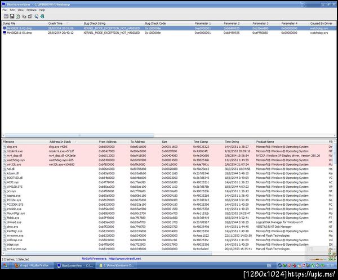Sort by the Crash Time column header

point(65,23)
